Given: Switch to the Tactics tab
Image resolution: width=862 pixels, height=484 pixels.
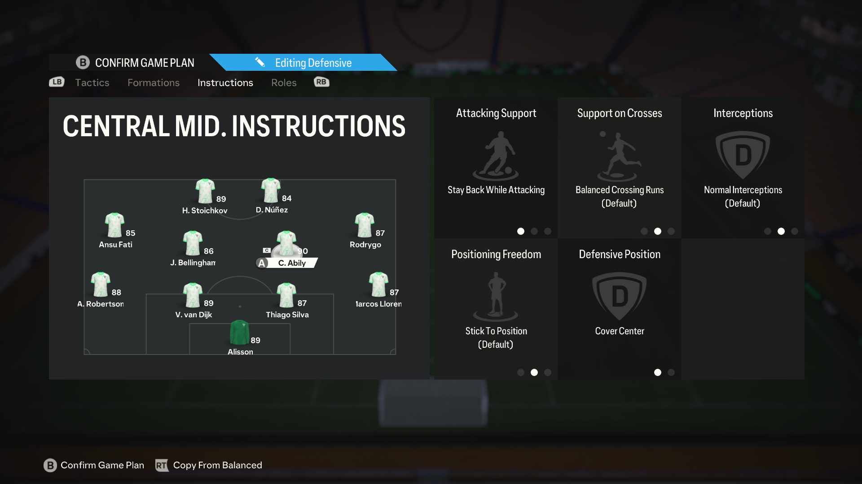Looking at the screenshot, I should [x=92, y=82].
